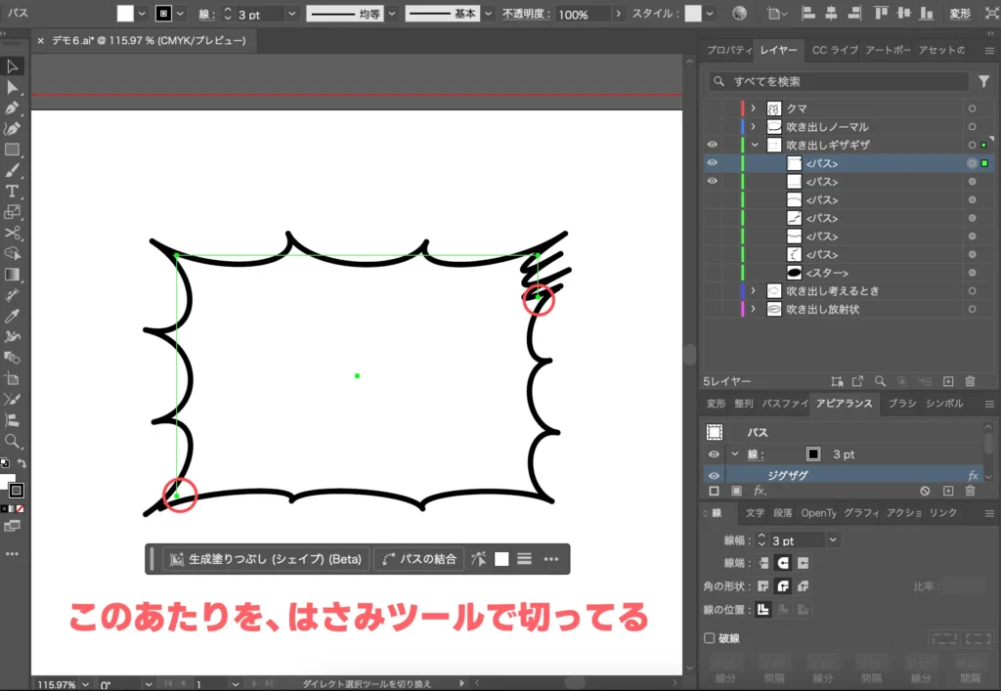This screenshot has height=691, width=1001.
Task: Pick the Zoom tool in toolbar
Action: point(13,441)
